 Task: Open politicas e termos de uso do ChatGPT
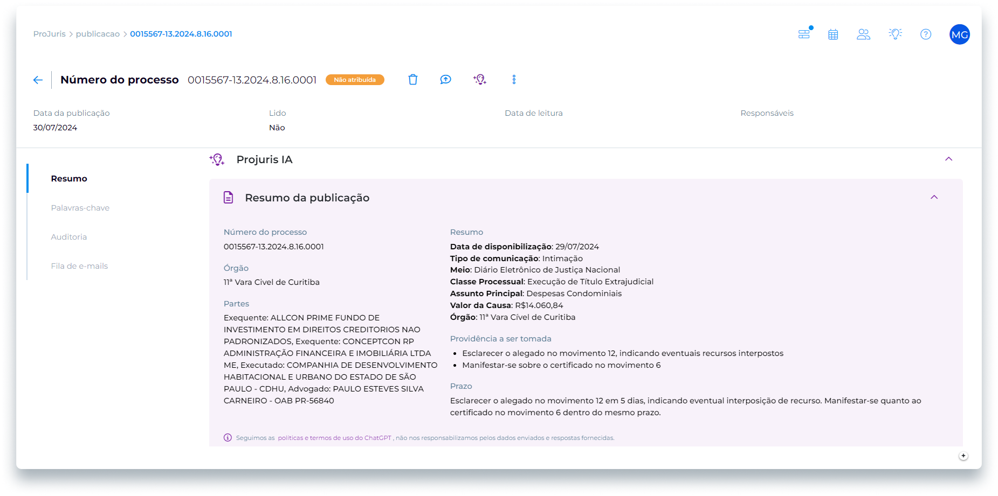tap(334, 438)
